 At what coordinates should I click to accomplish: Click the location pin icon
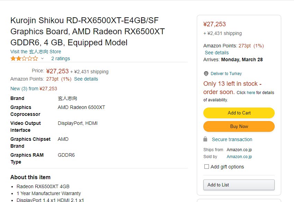tap(206, 74)
